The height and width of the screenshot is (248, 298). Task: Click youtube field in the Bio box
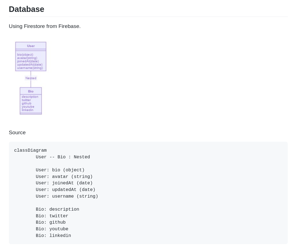pyautogui.click(x=28, y=107)
